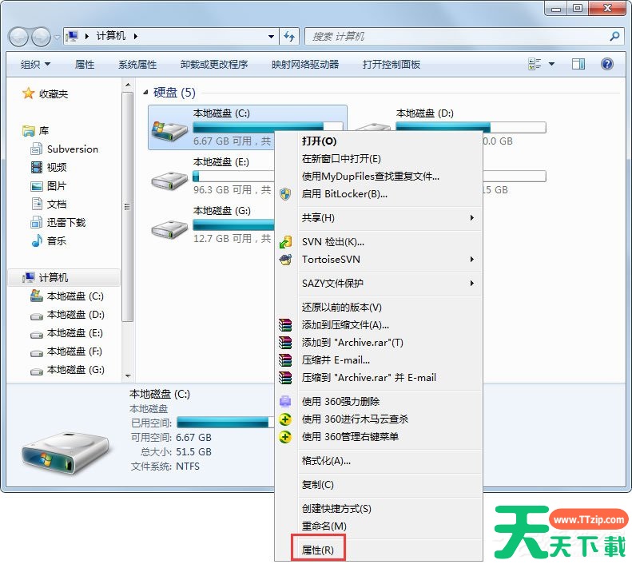Viewport: 632px width, 564px height.
Task: Click the Back navigation arrow button
Action: pyautogui.click(x=19, y=37)
